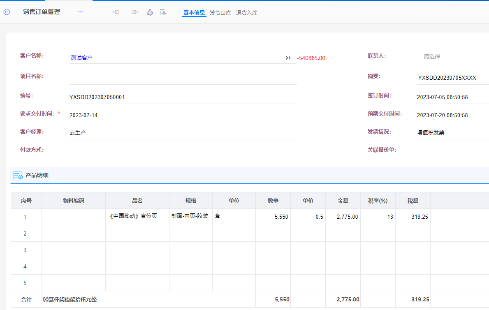
Task: Click the 税率(%) column header
Action: [x=378, y=201]
